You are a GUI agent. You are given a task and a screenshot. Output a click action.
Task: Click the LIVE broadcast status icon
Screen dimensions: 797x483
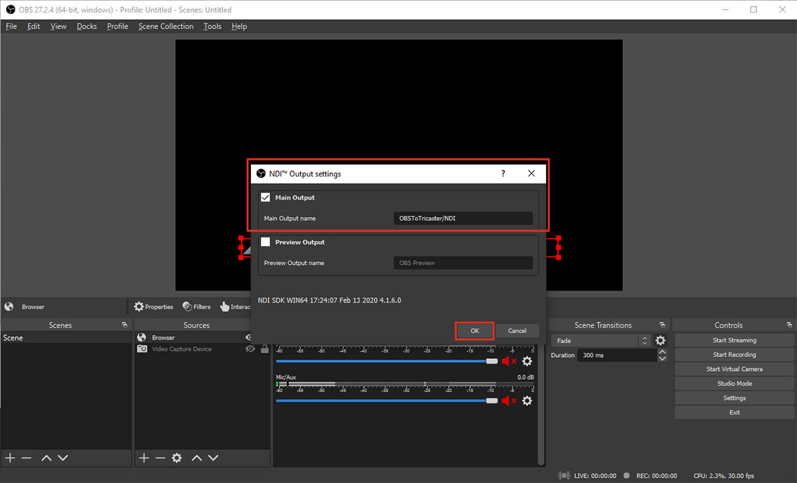[565, 476]
